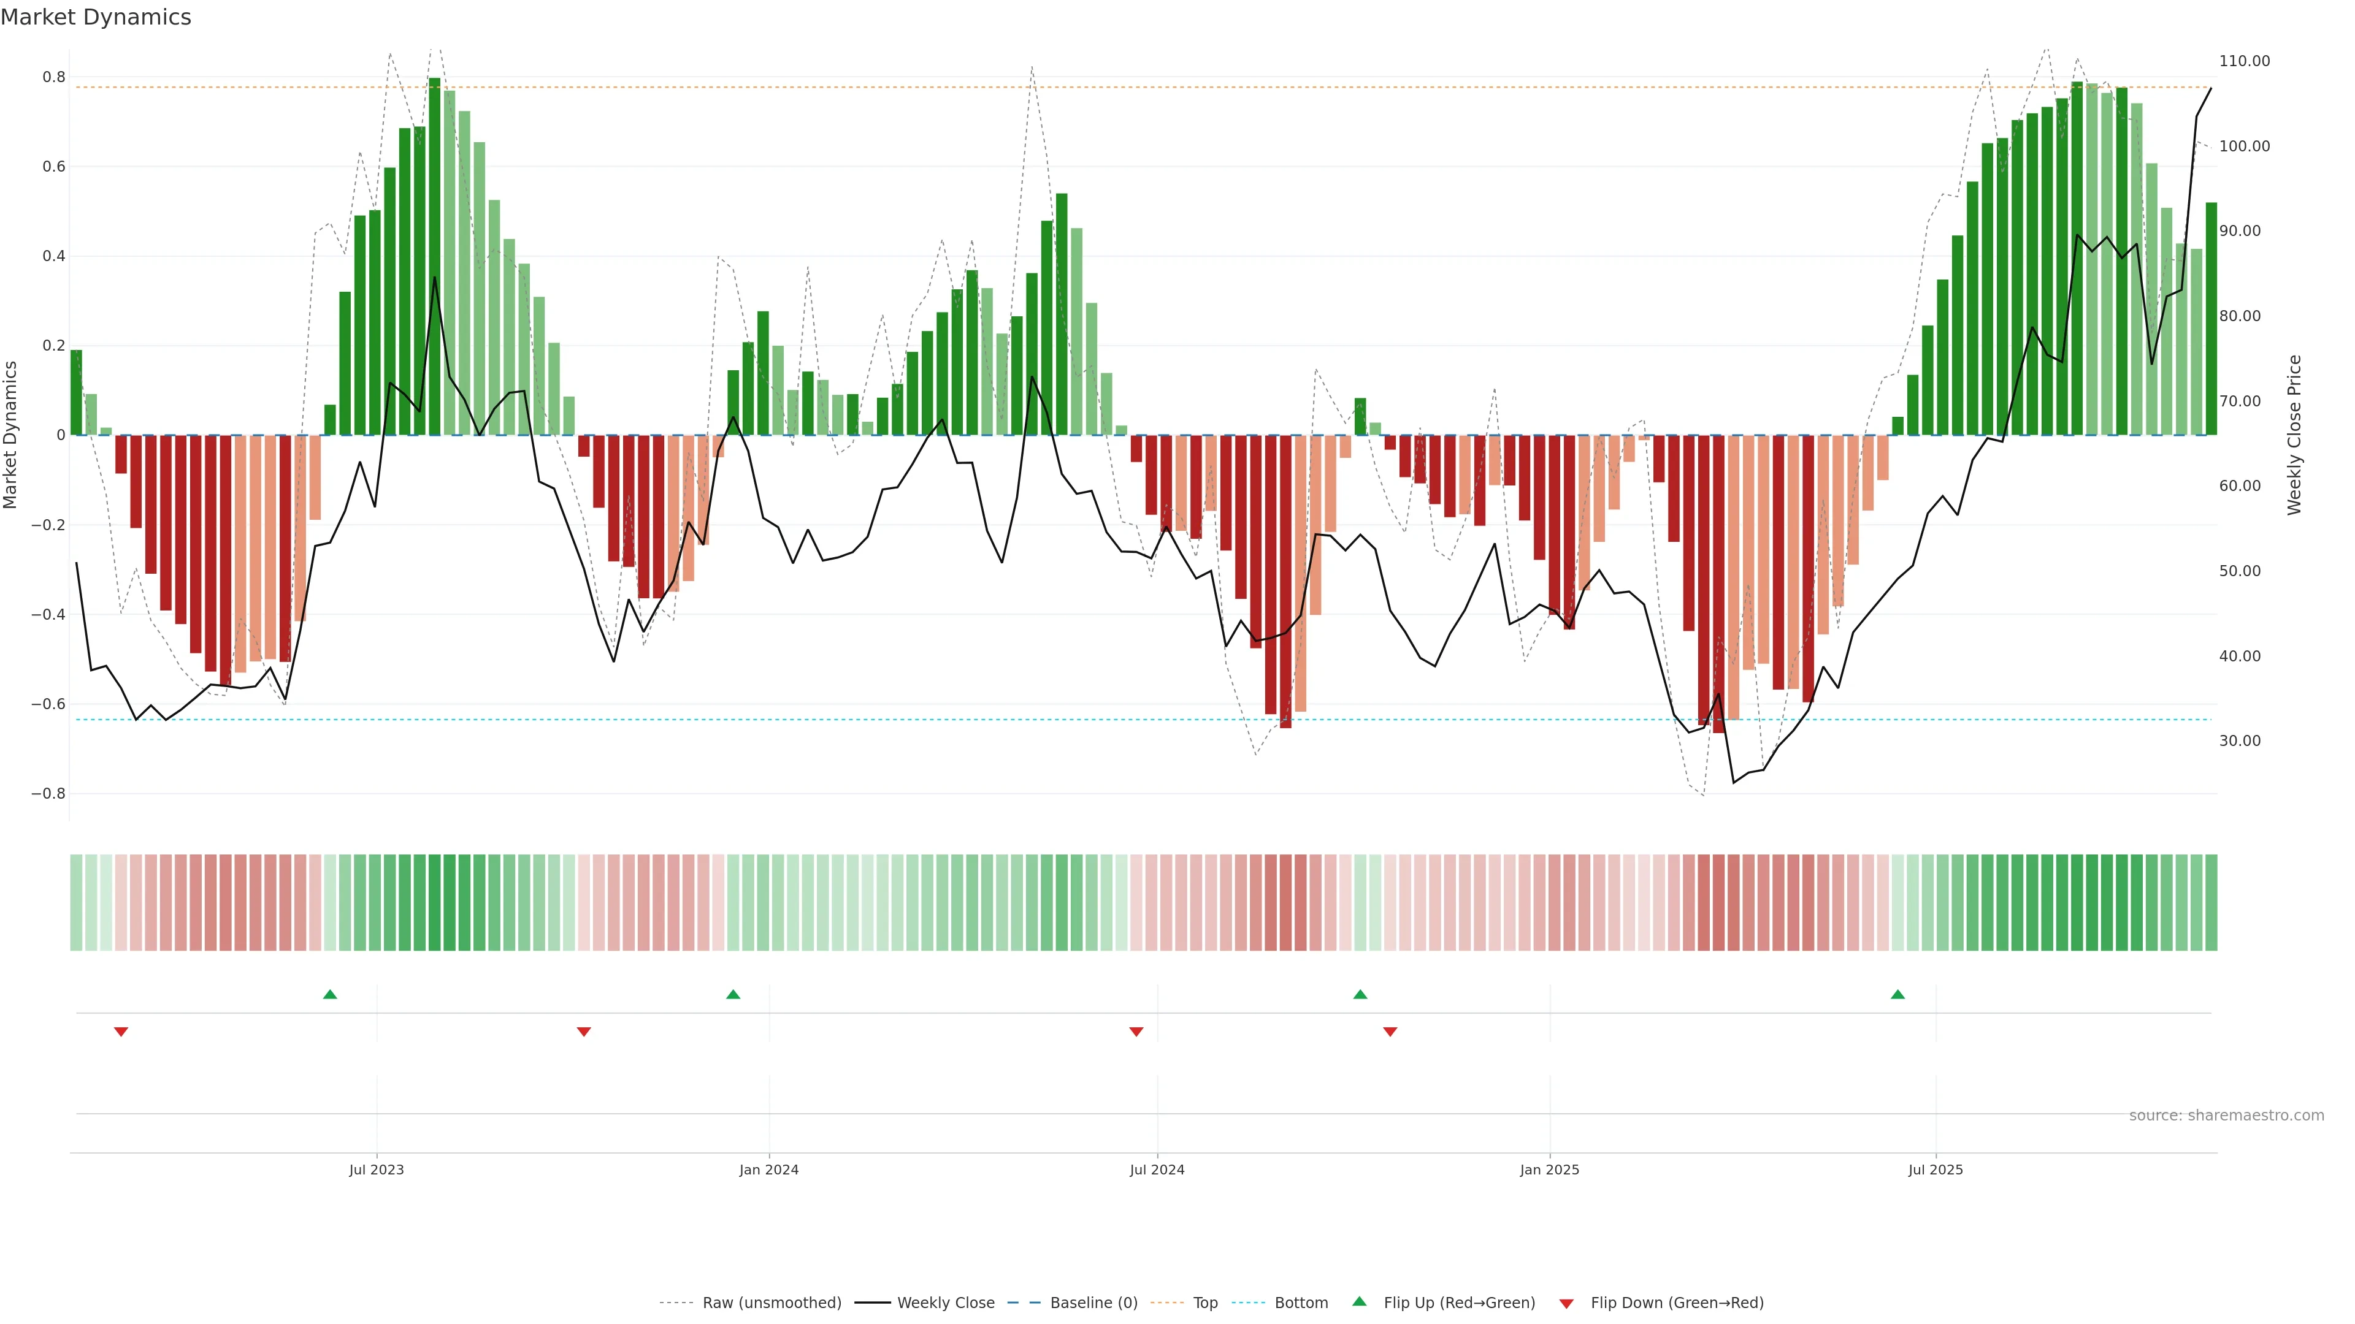Screen dimensions: 2355x1324
Task: Click the Flip Down triangle just before Jul 2024
Action: (1136, 1032)
